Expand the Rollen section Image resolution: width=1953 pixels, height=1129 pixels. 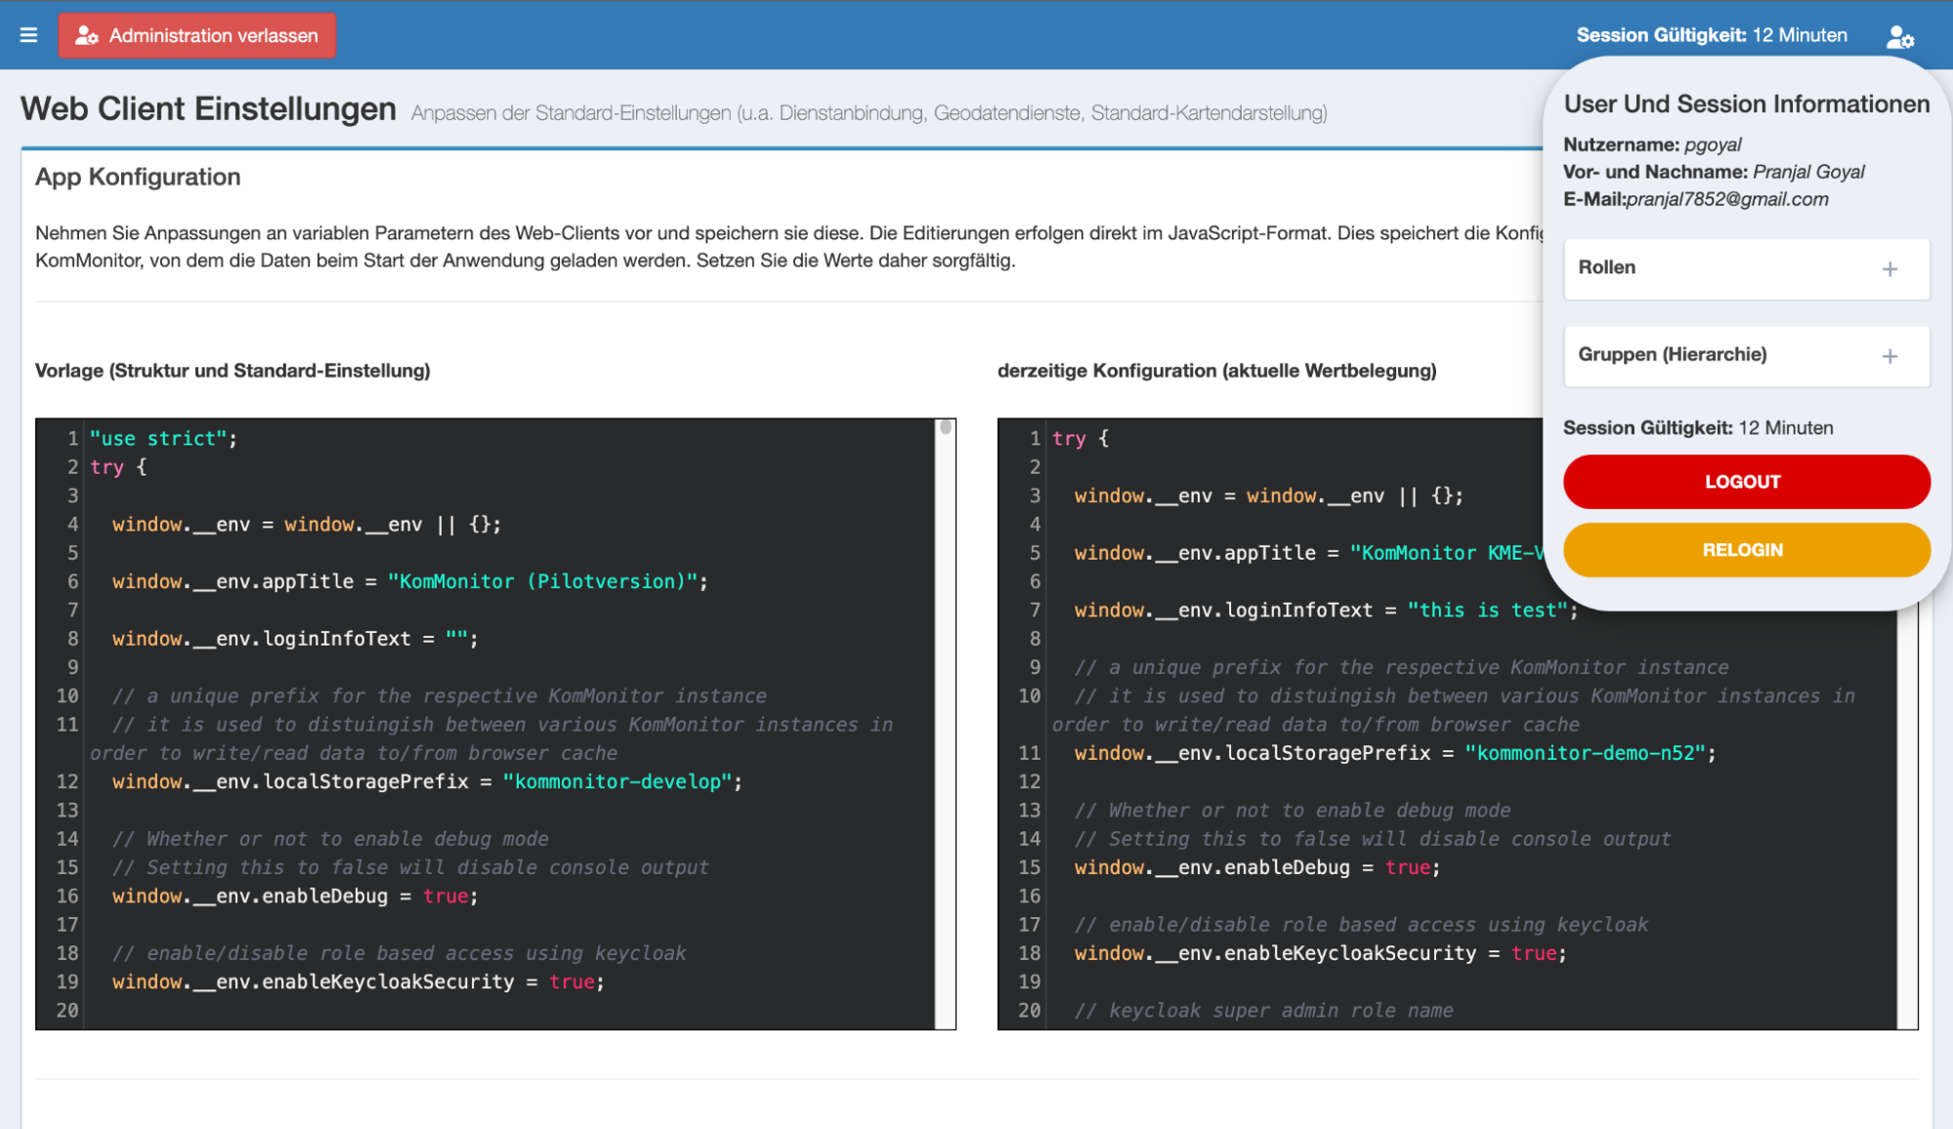pos(1746,269)
